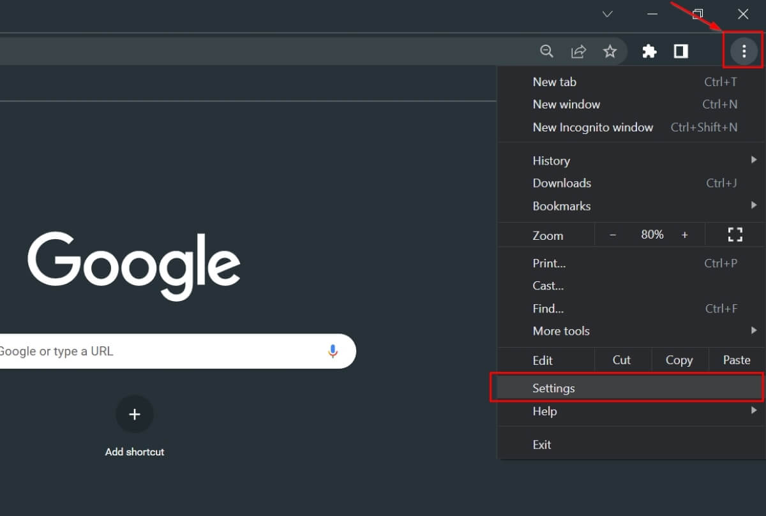The width and height of the screenshot is (766, 516).
Task: Select Print from the Chrome menu
Action: tap(549, 263)
